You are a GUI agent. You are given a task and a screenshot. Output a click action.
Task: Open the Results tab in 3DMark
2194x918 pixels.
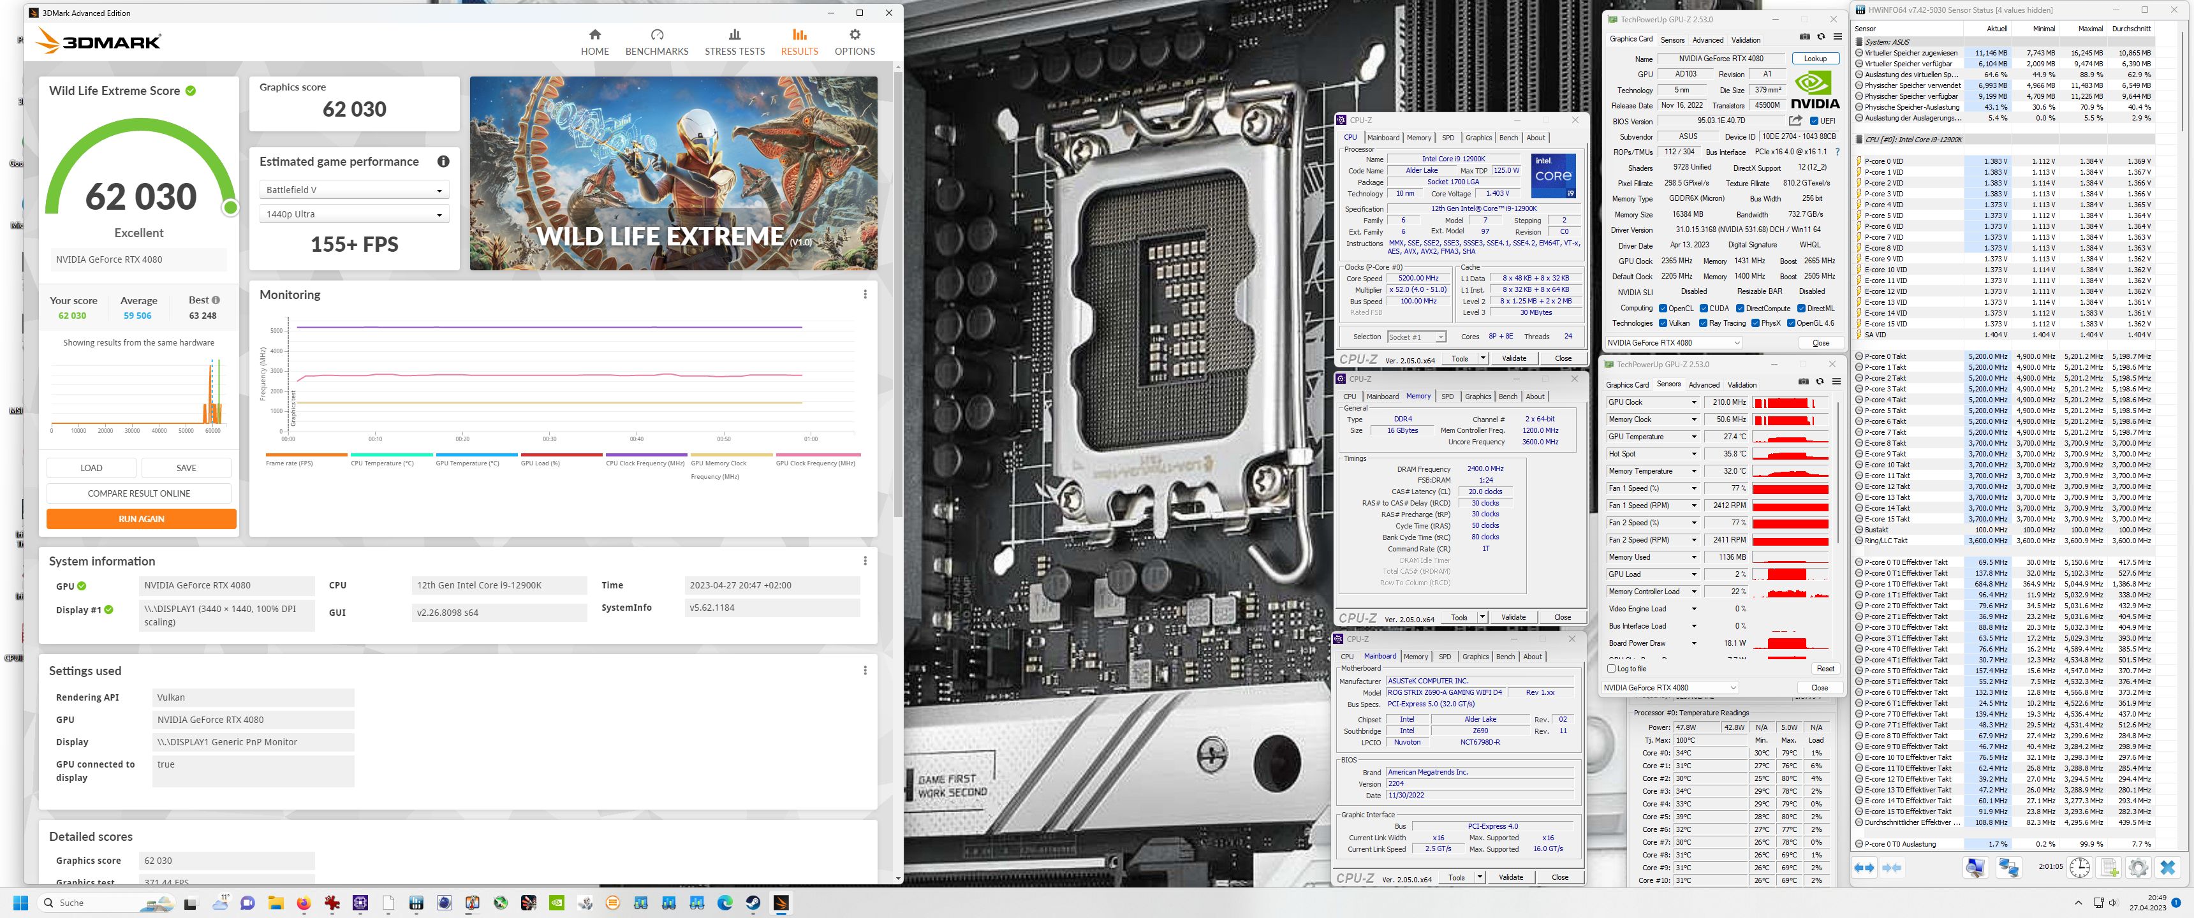click(799, 41)
